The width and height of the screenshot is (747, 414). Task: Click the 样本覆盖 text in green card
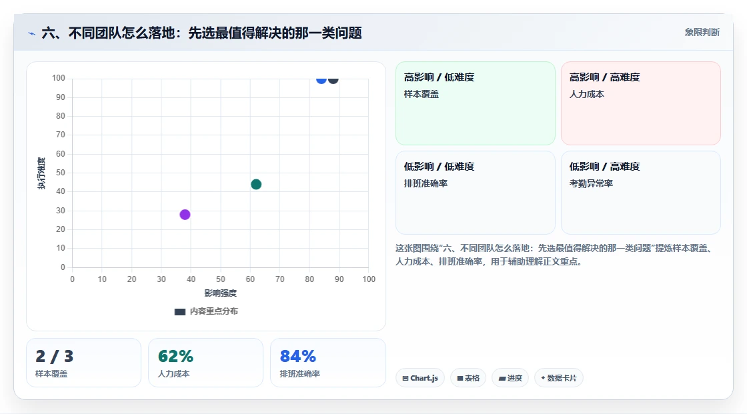pos(421,94)
